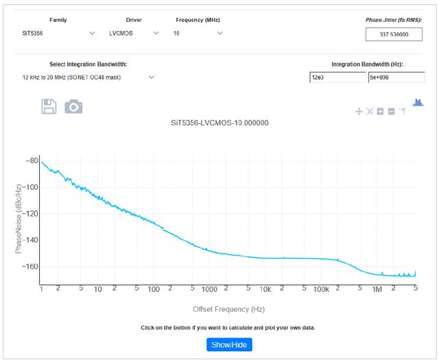The height and width of the screenshot is (363, 439).
Task: Click the integration bandwidth lower field 12e3
Action: 337,77
